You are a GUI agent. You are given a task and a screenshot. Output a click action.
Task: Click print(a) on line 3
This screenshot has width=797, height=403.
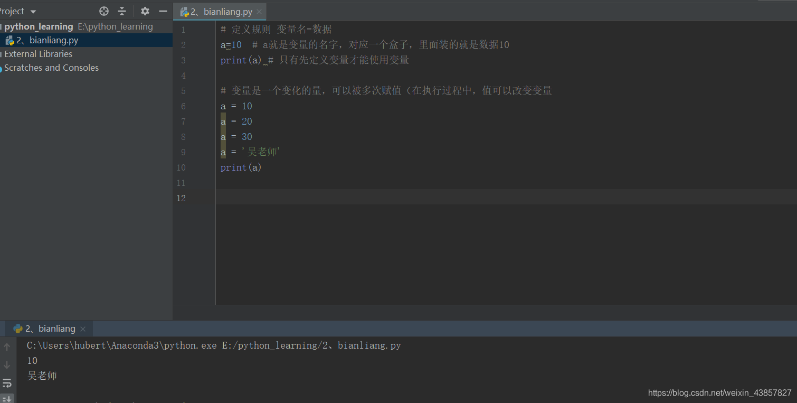[x=241, y=60]
